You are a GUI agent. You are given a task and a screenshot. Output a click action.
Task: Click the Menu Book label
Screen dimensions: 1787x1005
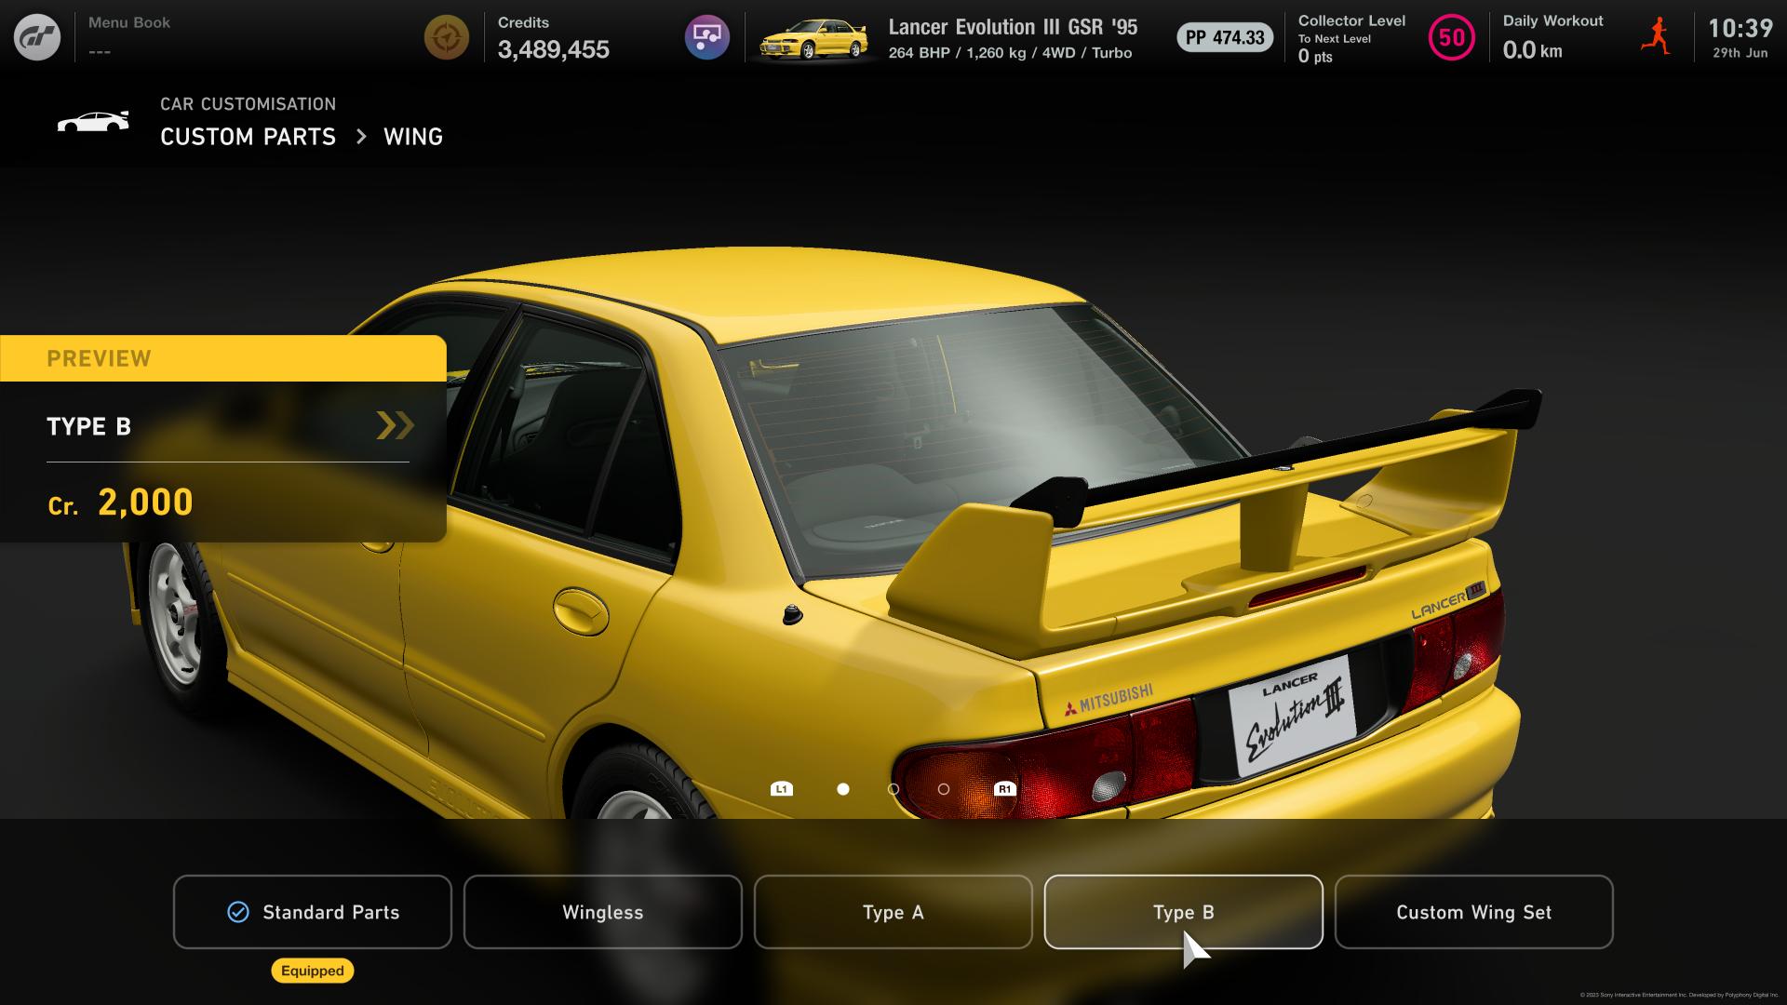[129, 22]
